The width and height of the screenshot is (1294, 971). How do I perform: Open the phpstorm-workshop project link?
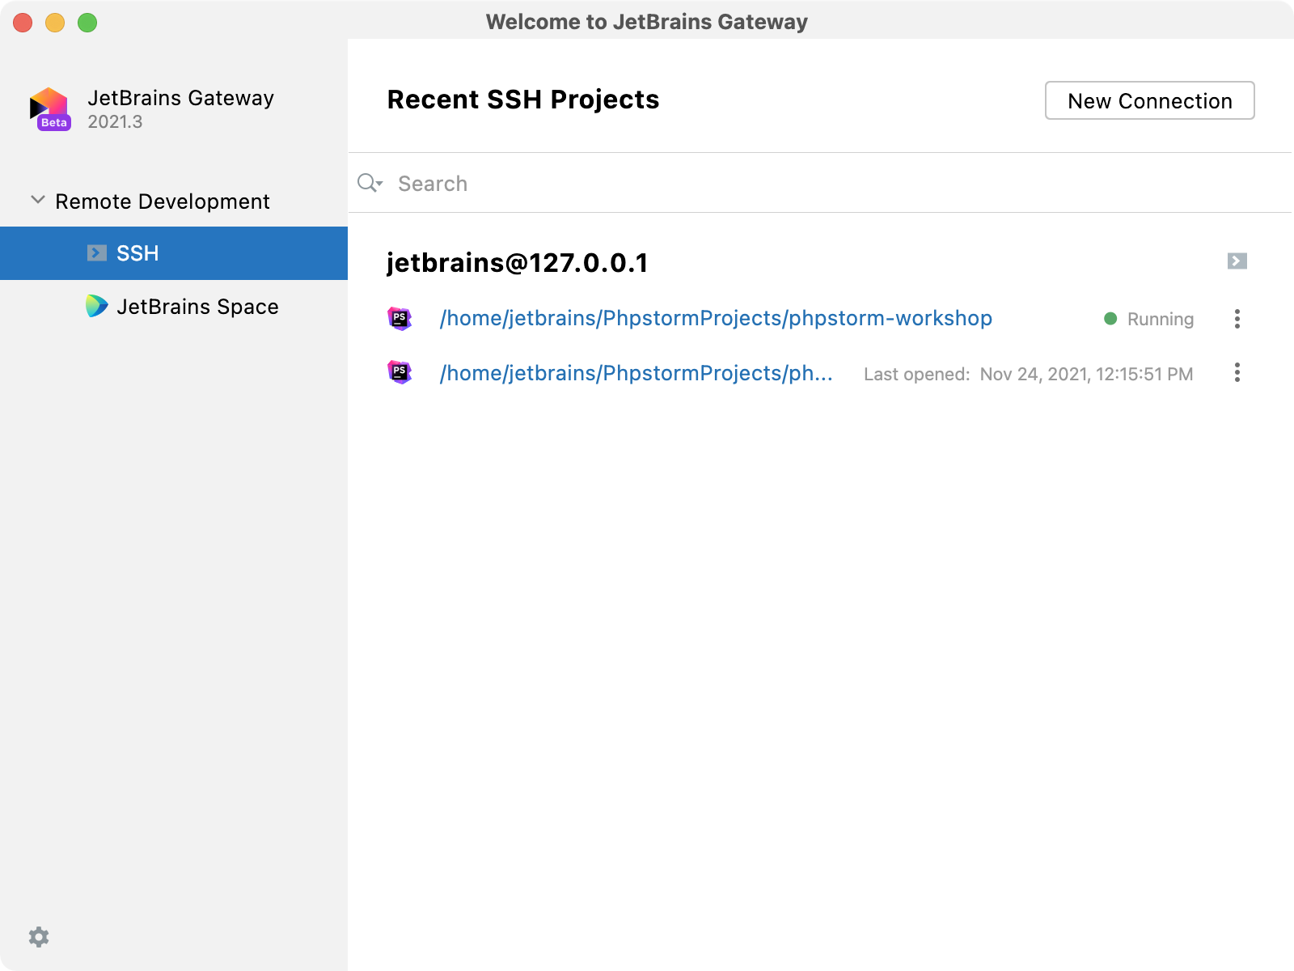716,319
